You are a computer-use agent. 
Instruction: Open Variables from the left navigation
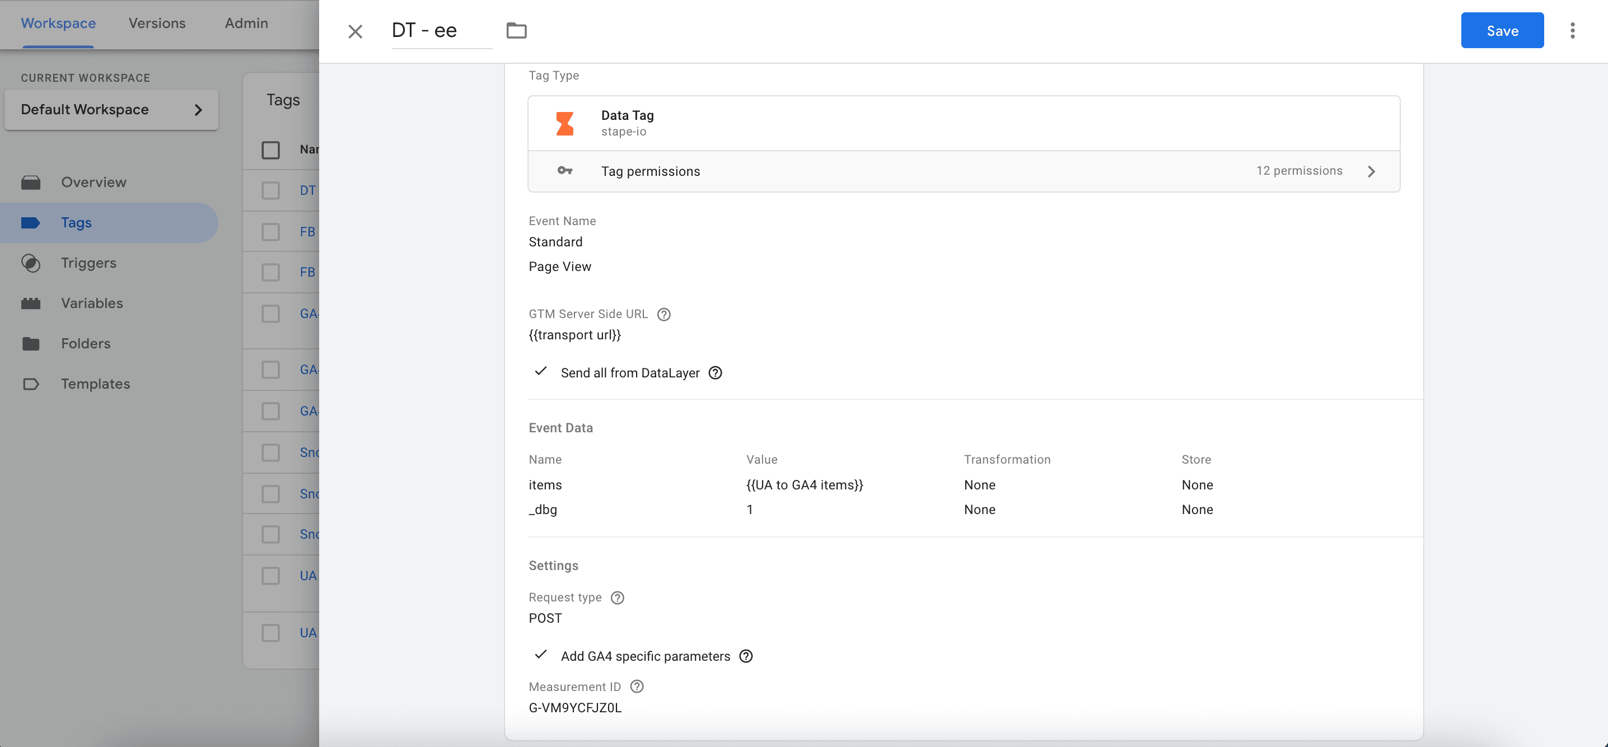92,304
